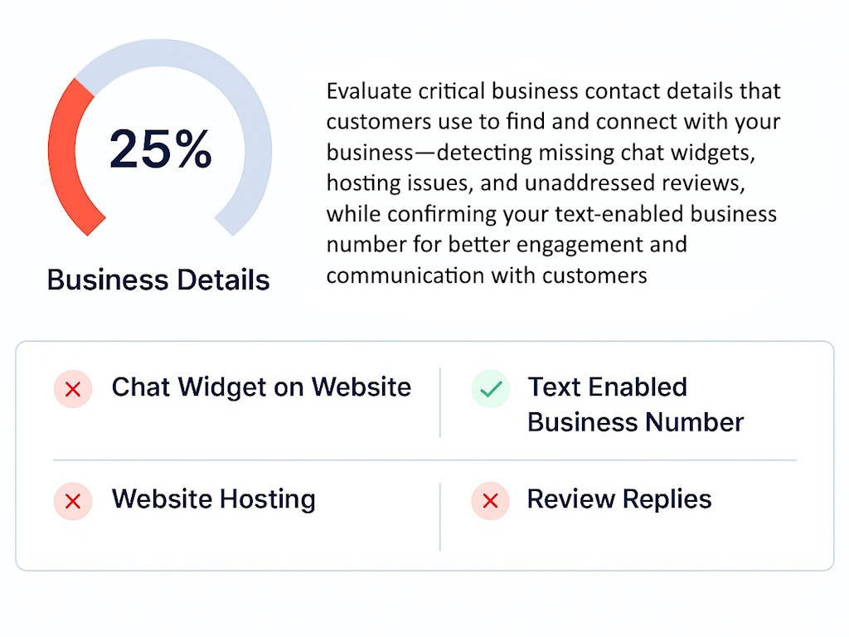This screenshot has width=849, height=637.
Task: Click the horizontal divider between checklist rows
Action: pos(424,460)
